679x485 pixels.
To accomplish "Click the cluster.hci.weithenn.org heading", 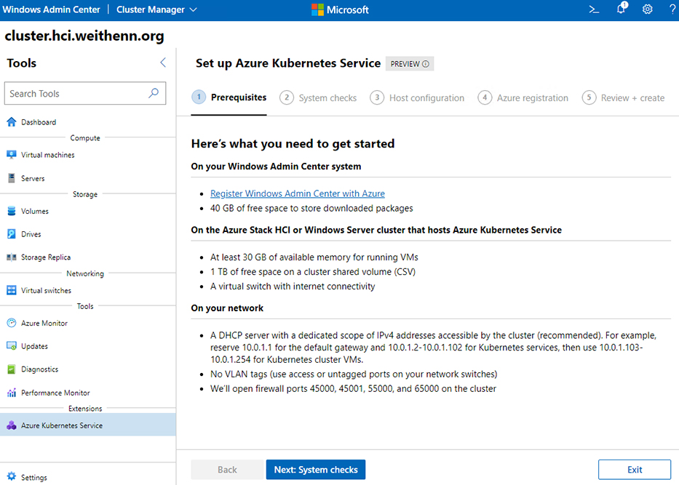I will click(84, 36).
